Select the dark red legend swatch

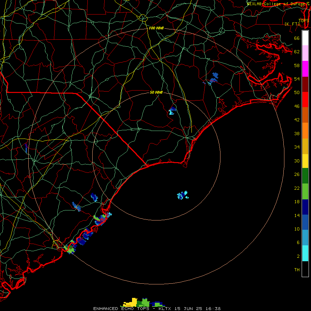[305, 84]
